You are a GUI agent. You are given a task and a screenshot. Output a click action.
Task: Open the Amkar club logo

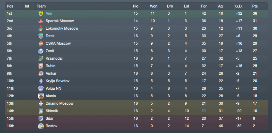pyautogui.click(x=41, y=73)
